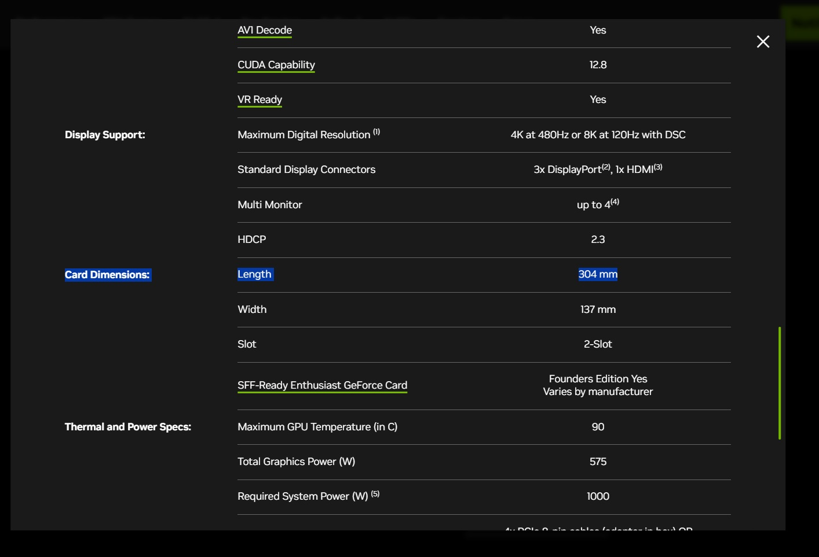Viewport: 819px width, 557px height.
Task: Click the green vertical scrollbar thumb
Action: tap(780, 383)
